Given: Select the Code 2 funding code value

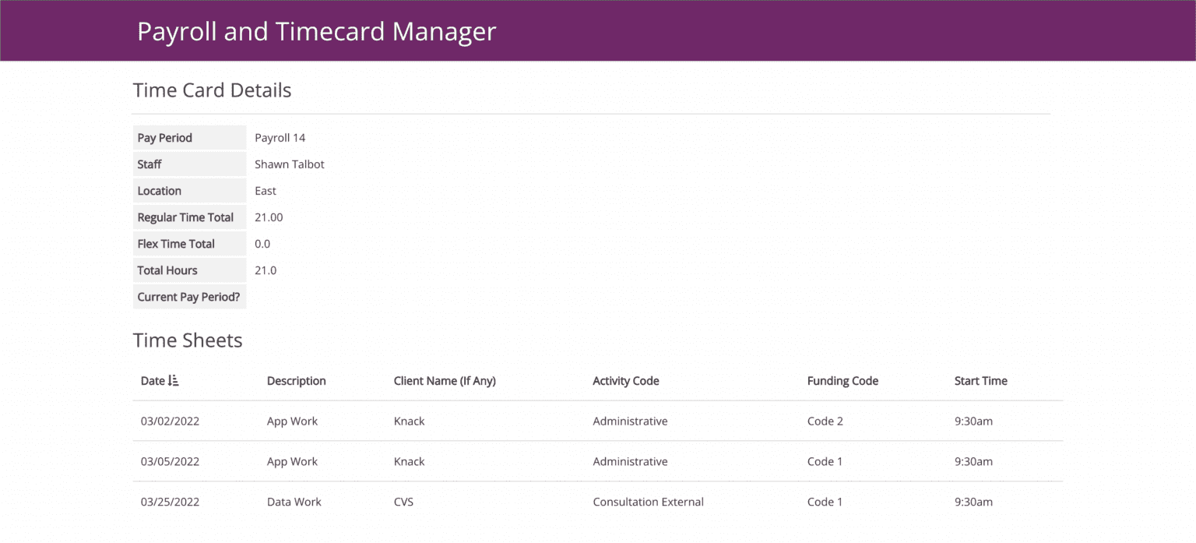Looking at the screenshot, I should (x=825, y=421).
